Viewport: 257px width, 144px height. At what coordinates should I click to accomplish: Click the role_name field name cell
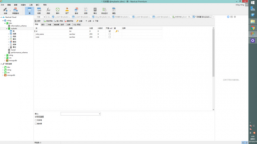pyautogui.click(x=52, y=34)
